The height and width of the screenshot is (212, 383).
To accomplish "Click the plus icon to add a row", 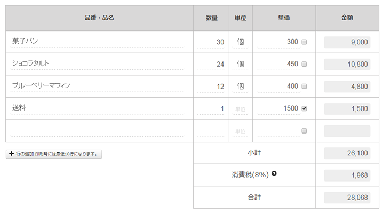I will (x=11, y=154).
